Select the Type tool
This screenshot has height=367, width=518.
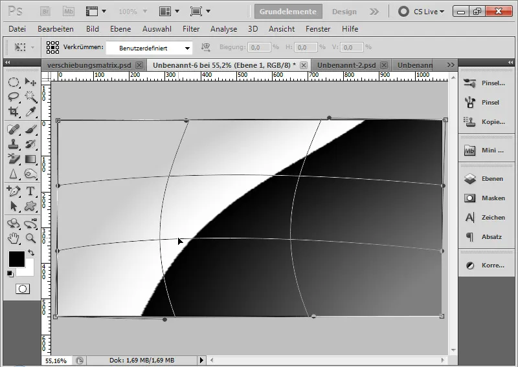click(x=30, y=191)
